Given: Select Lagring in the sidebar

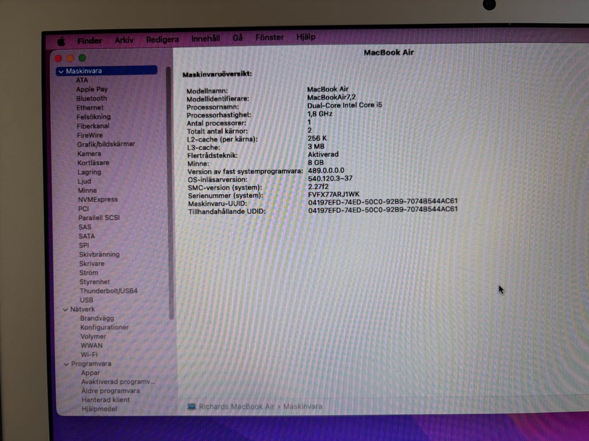Looking at the screenshot, I should 89,172.
